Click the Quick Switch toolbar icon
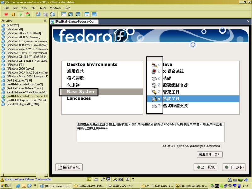Screen dimensions: 252x189 pyautogui.click(x=78, y=14)
